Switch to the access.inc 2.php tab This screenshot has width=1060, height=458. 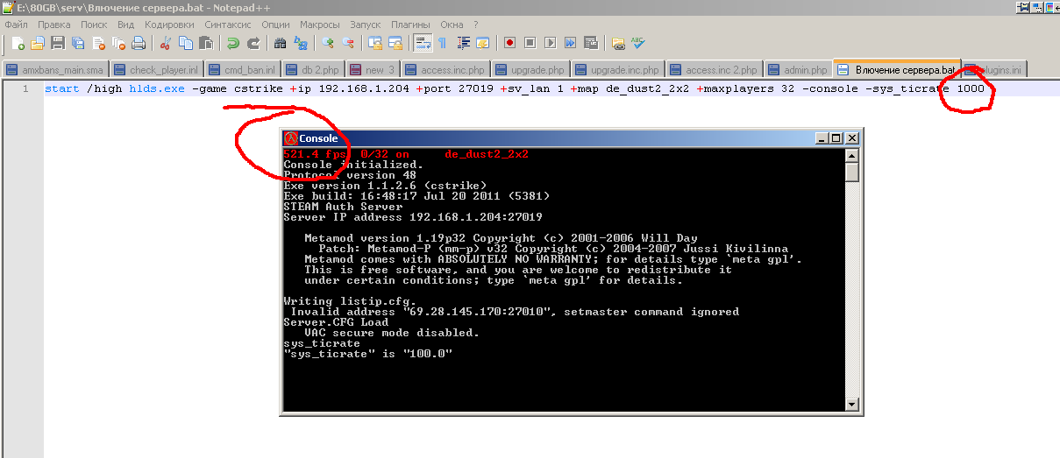click(x=715, y=69)
